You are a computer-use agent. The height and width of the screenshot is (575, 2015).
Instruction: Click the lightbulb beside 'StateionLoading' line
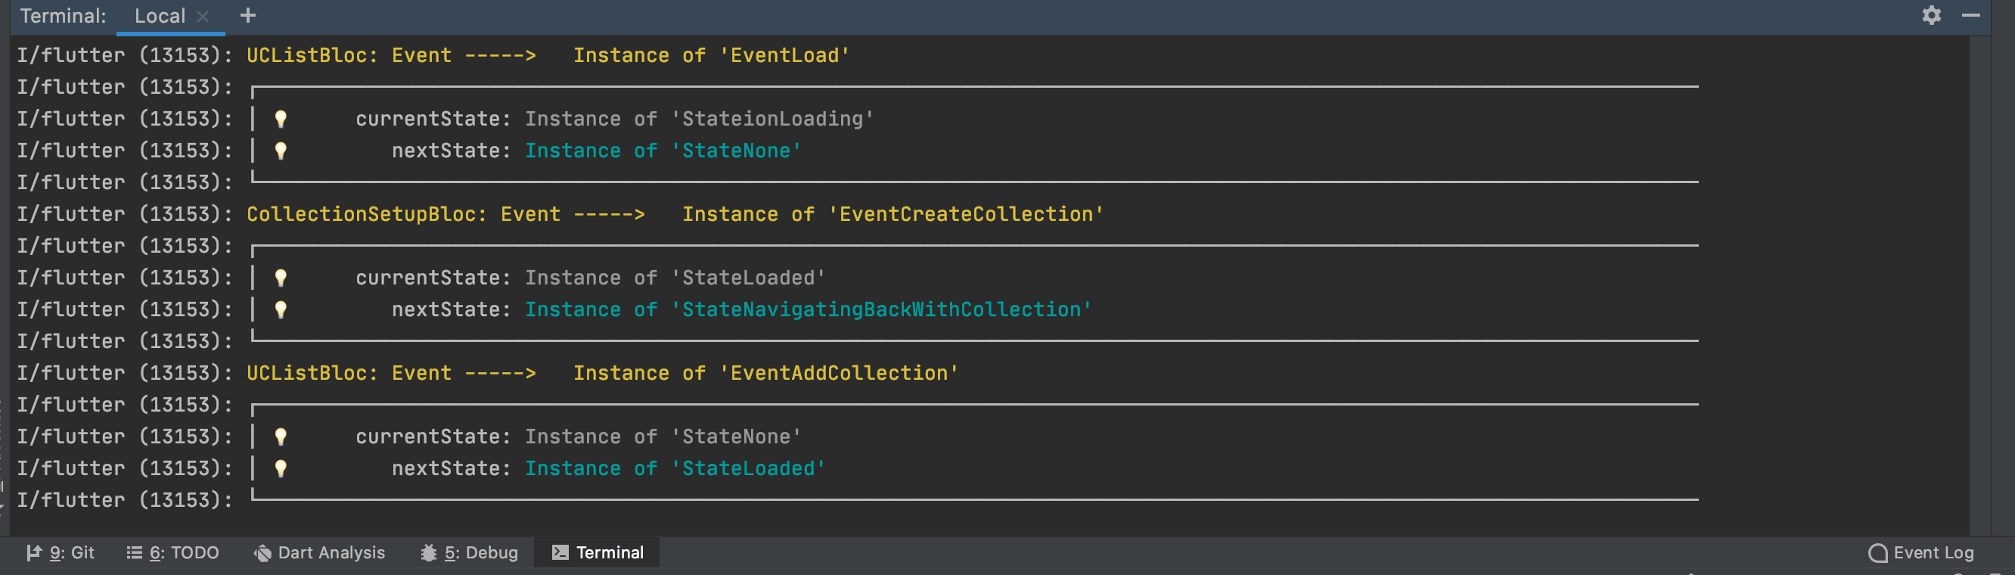tap(281, 119)
